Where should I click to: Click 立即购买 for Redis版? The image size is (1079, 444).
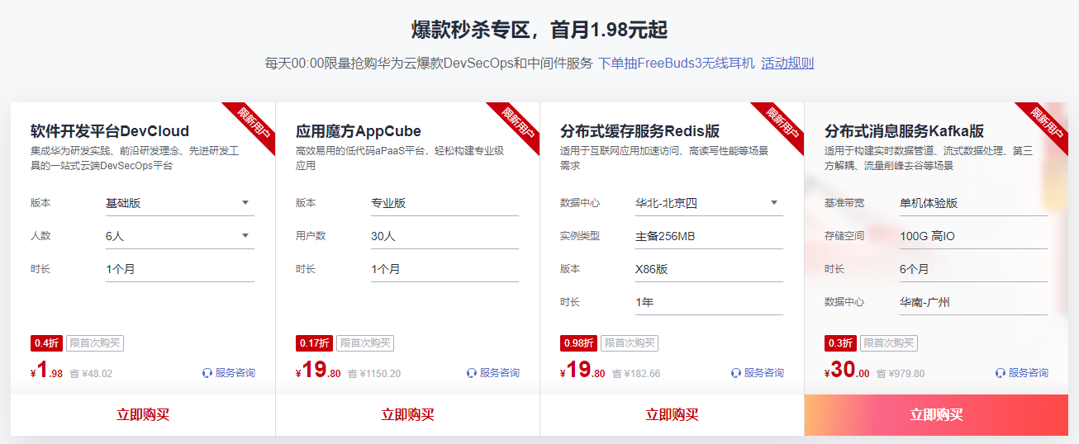[x=672, y=415]
